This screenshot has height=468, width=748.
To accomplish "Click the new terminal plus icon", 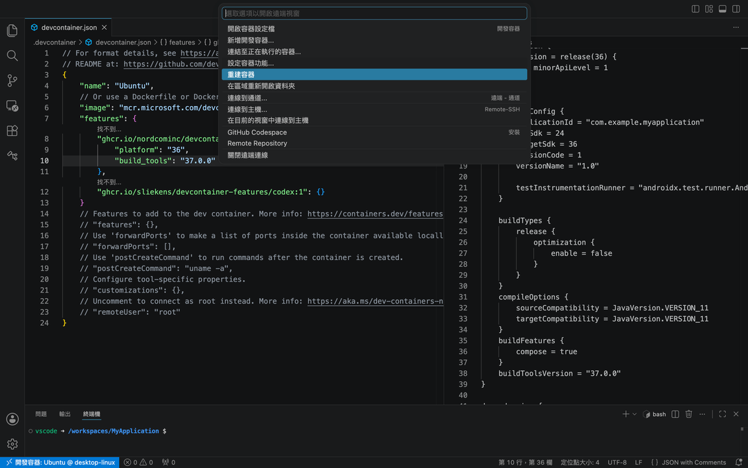I will pyautogui.click(x=625, y=414).
